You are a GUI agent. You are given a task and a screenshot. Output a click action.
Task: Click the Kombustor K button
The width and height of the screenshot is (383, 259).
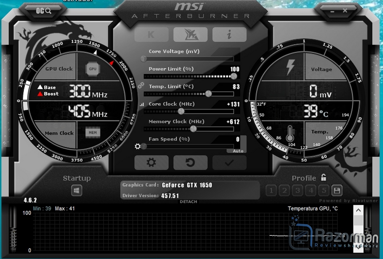[x=151, y=34]
